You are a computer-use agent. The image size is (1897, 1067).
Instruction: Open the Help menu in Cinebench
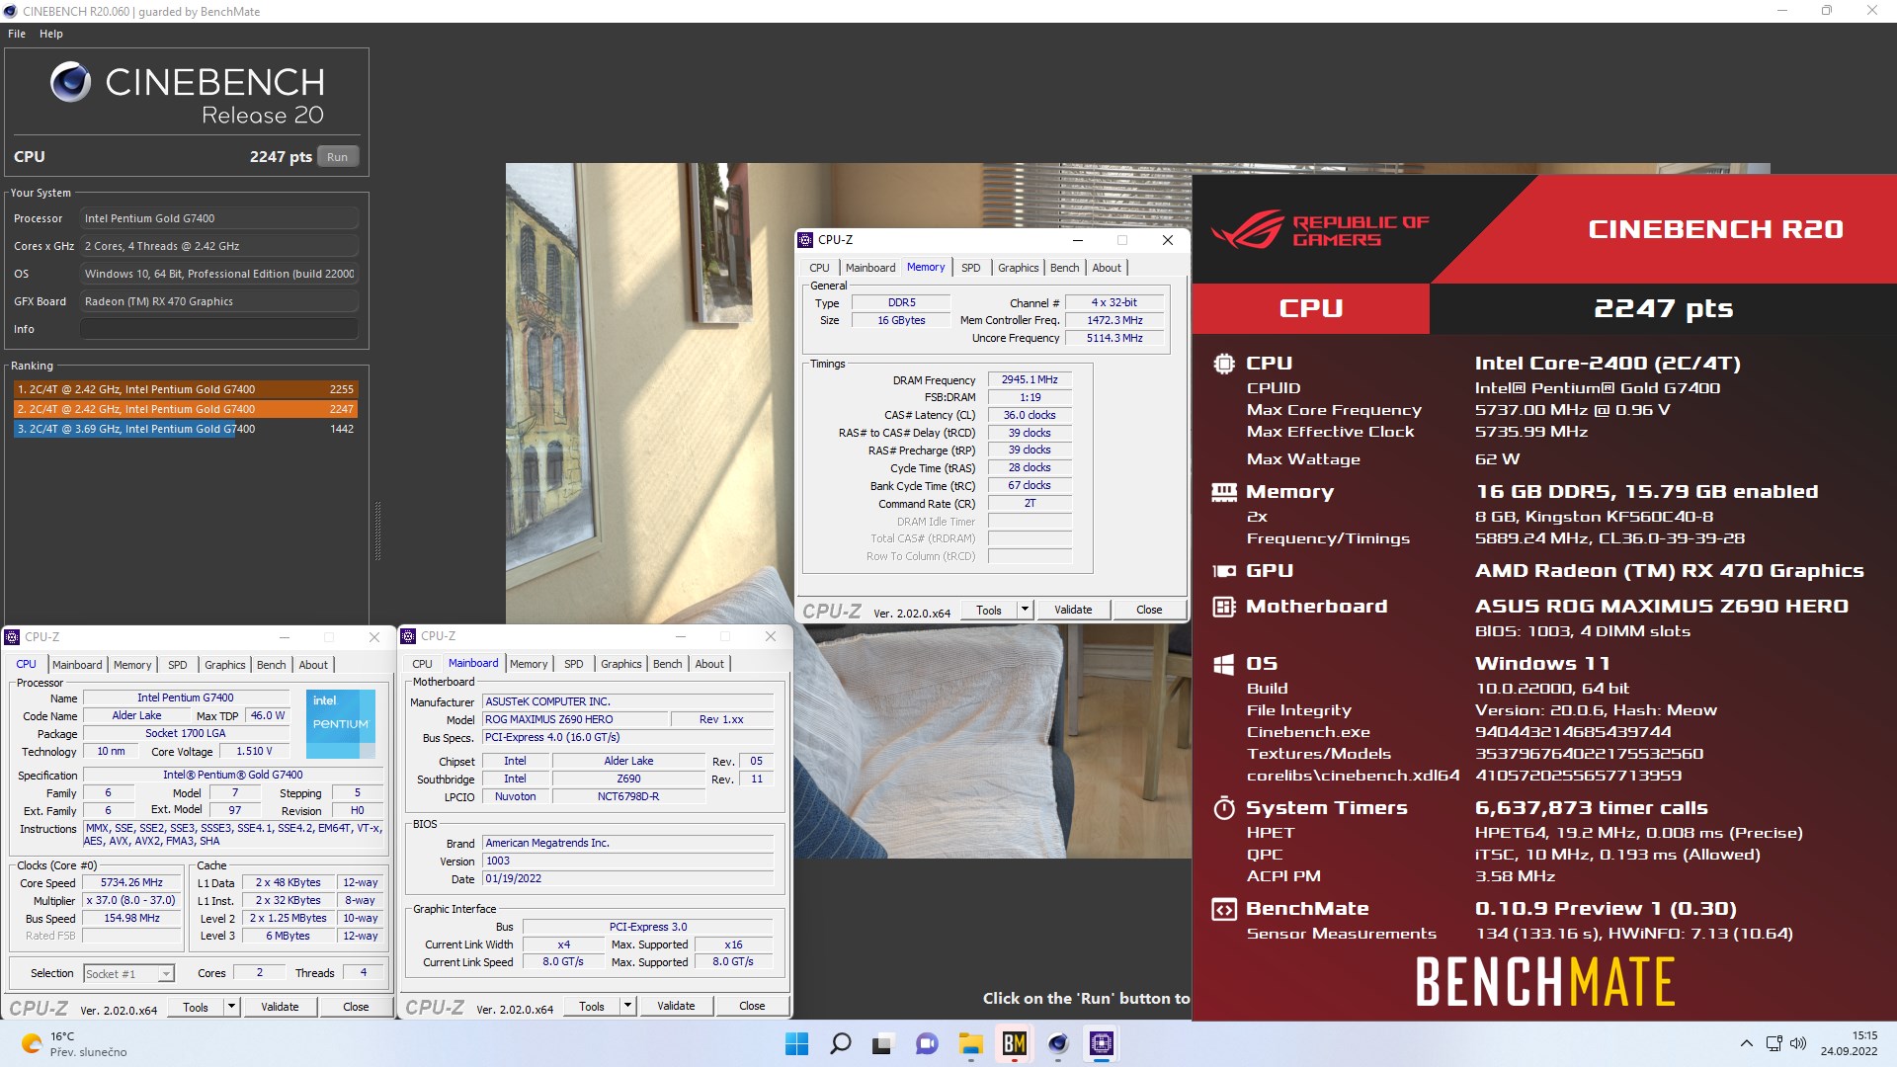(x=51, y=34)
